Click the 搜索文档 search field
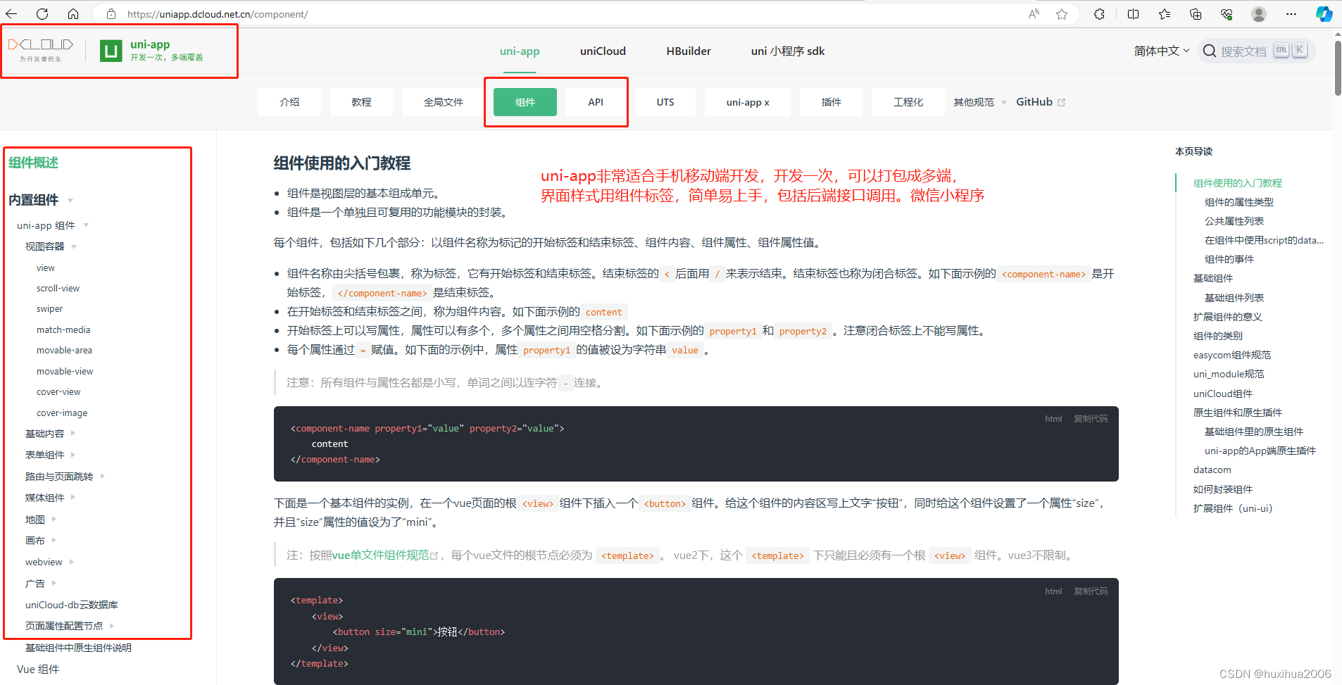The height and width of the screenshot is (685, 1342). (1256, 51)
